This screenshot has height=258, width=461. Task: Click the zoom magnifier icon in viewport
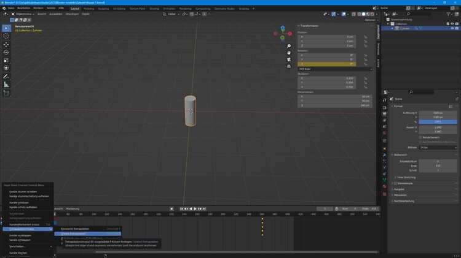pyautogui.click(x=289, y=47)
